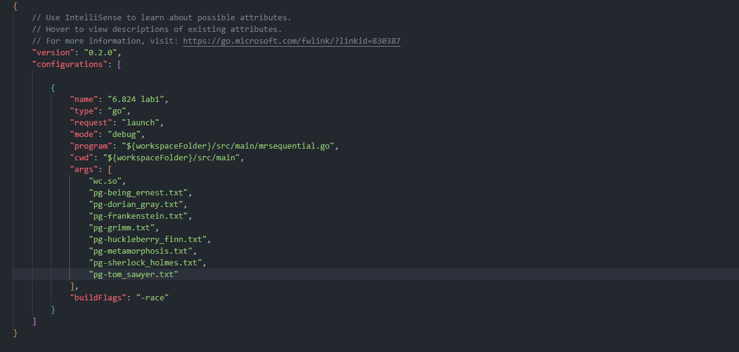Place cursor on the "pg-tom_sawyer.txt" line
The width and height of the screenshot is (739, 352).
point(133,274)
